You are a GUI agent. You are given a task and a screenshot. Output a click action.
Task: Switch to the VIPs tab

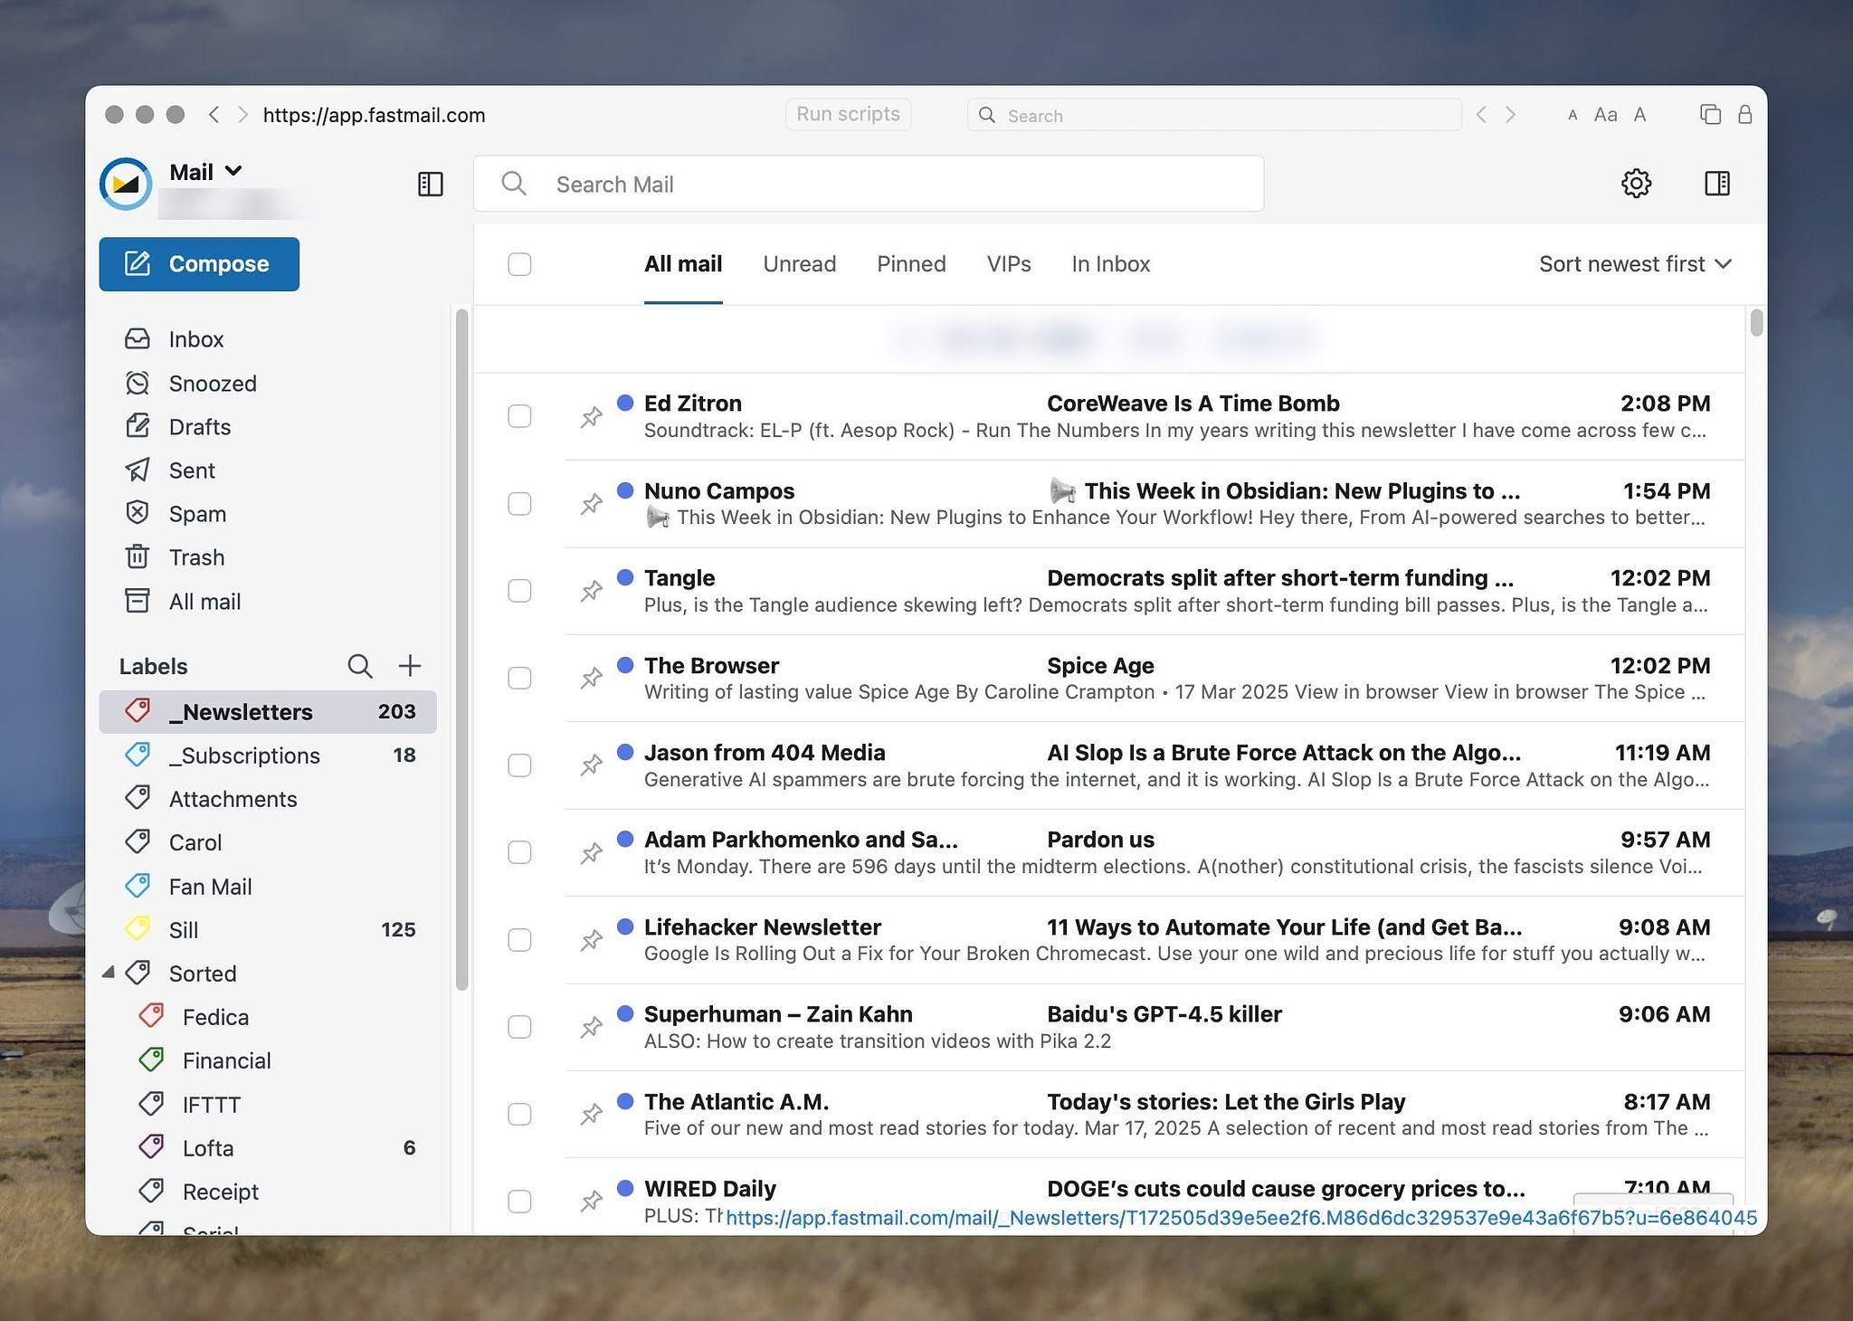click(1009, 264)
